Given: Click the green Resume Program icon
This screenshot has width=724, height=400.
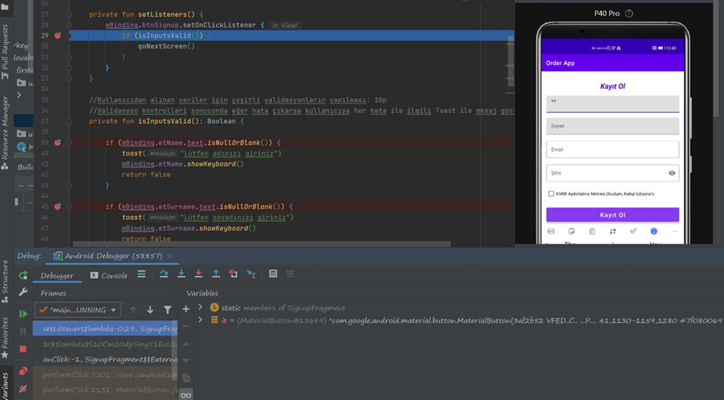Looking at the screenshot, I should (x=23, y=314).
